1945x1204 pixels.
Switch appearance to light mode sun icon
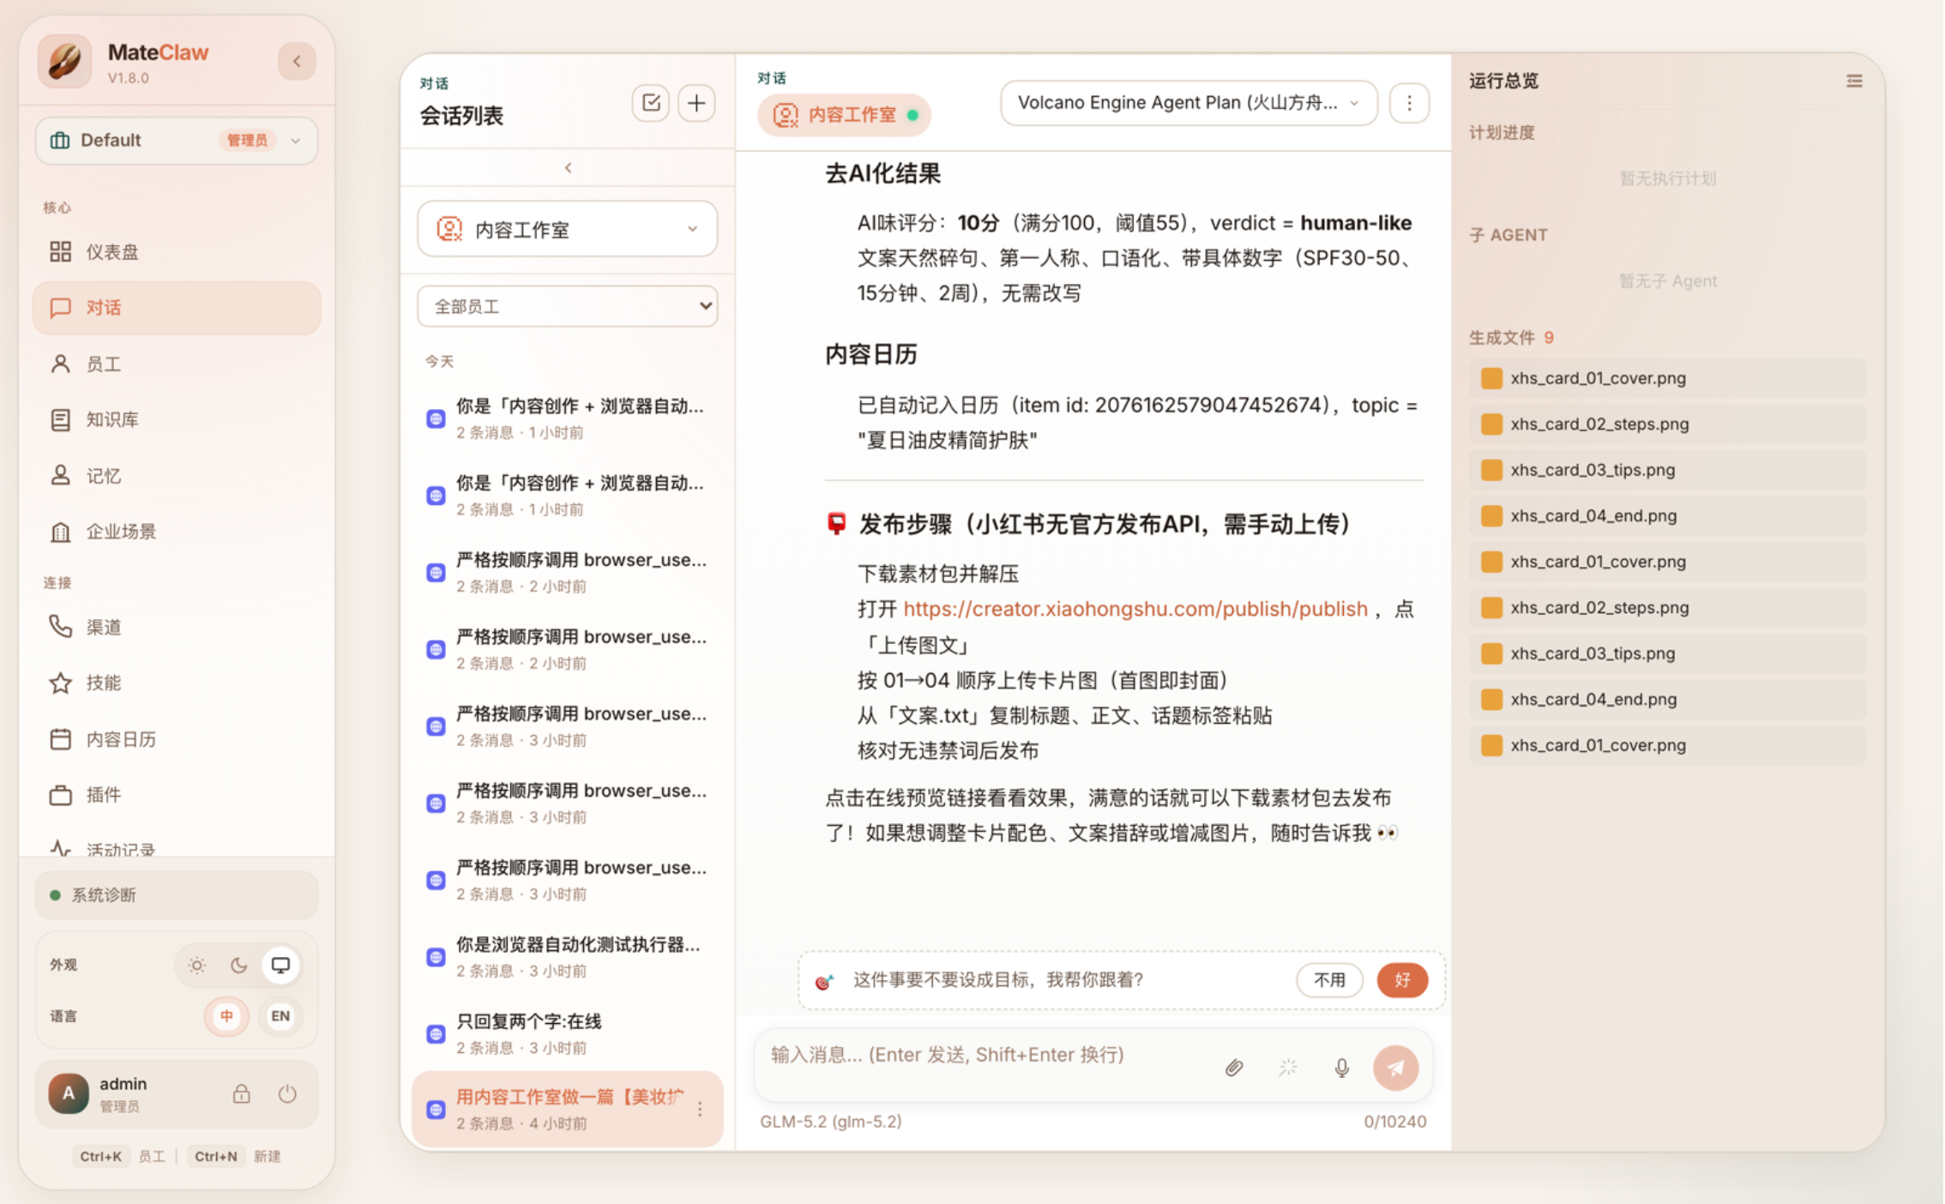(196, 965)
